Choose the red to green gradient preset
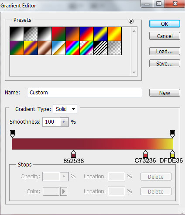The height and width of the screenshot is (215, 185). (58, 34)
